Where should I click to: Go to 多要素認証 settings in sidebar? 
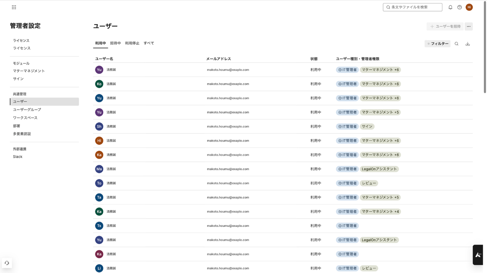click(22, 134)
